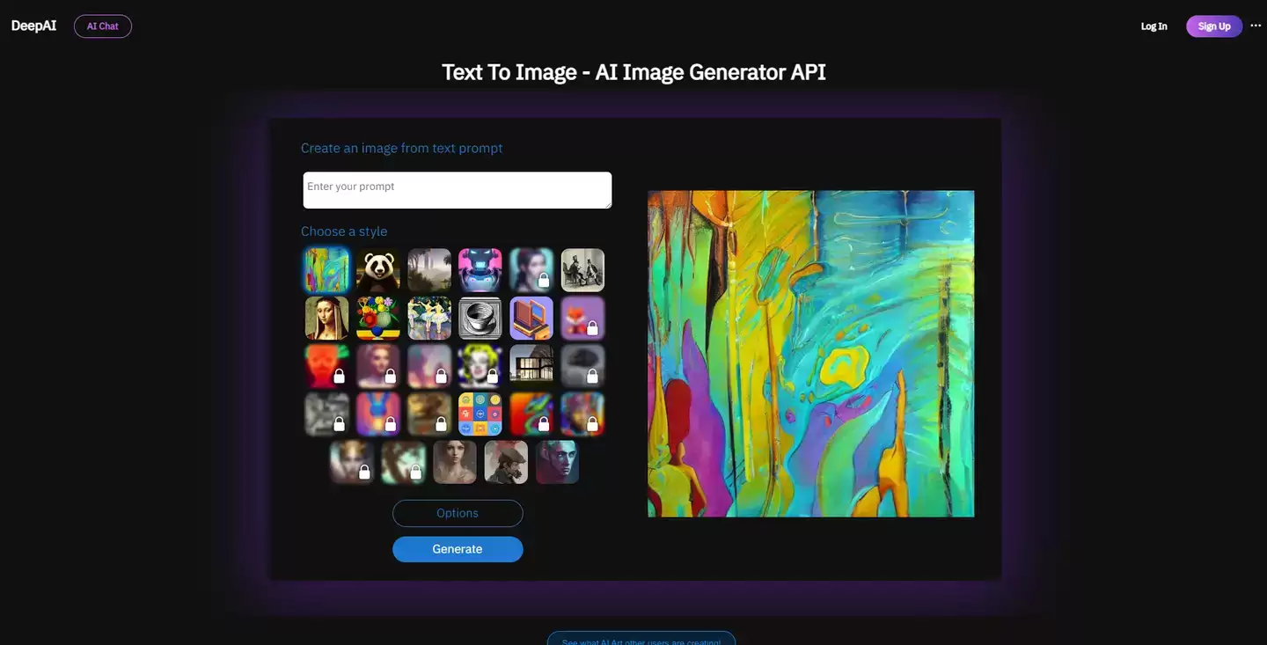Image resolution: width=1267 pixels, height=645 pixels.
Task: Choose the vintage engraving of seated men style
Action: tap(582, 269)
